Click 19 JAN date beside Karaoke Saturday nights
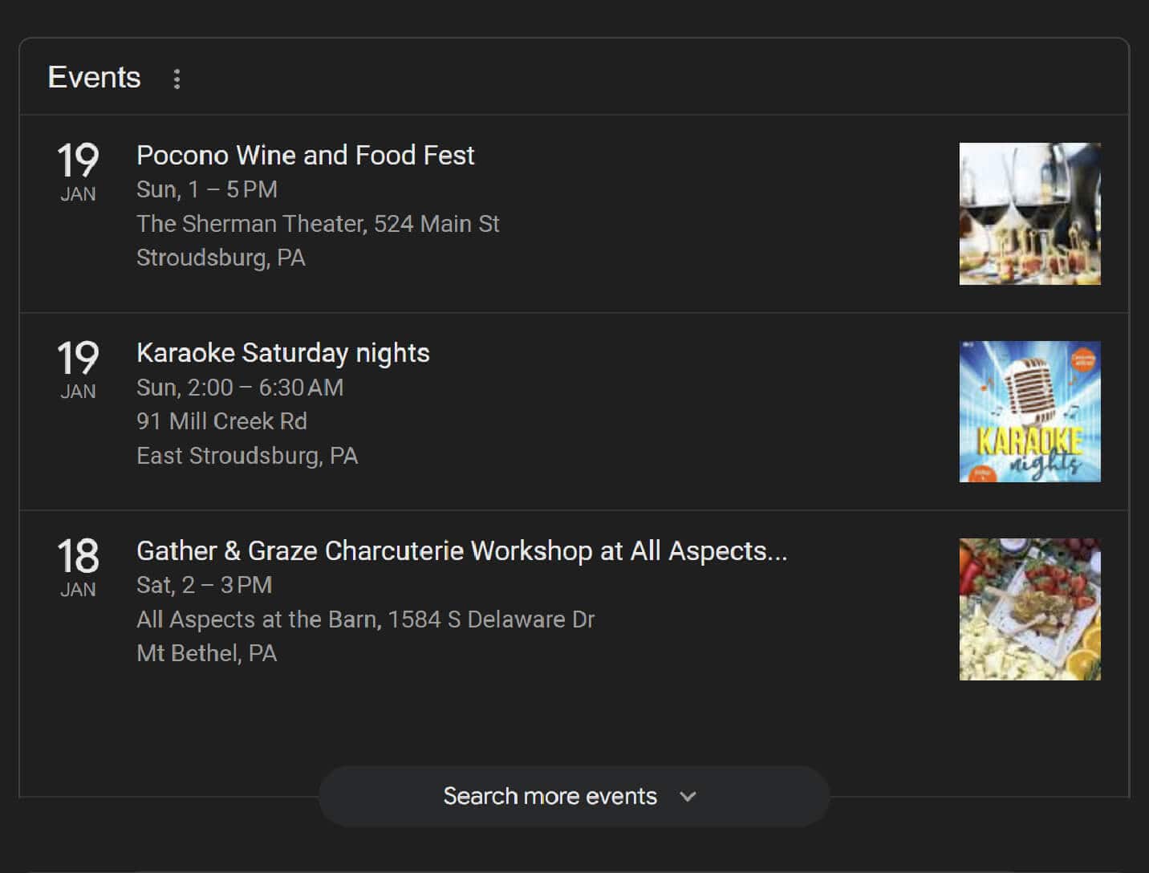Viewport: 1149px width, 873px height. pyautogui.click(x=78, y=369)
